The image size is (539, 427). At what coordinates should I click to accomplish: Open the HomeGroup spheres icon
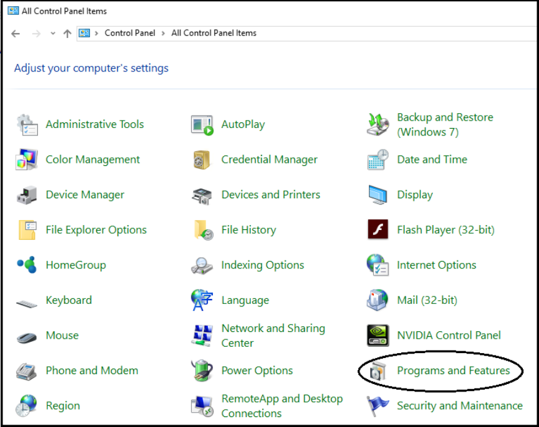[27, 265]
